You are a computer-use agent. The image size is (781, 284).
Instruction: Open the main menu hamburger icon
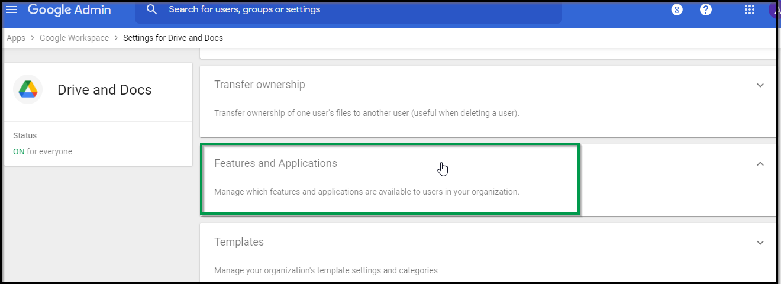click(11, 9)
